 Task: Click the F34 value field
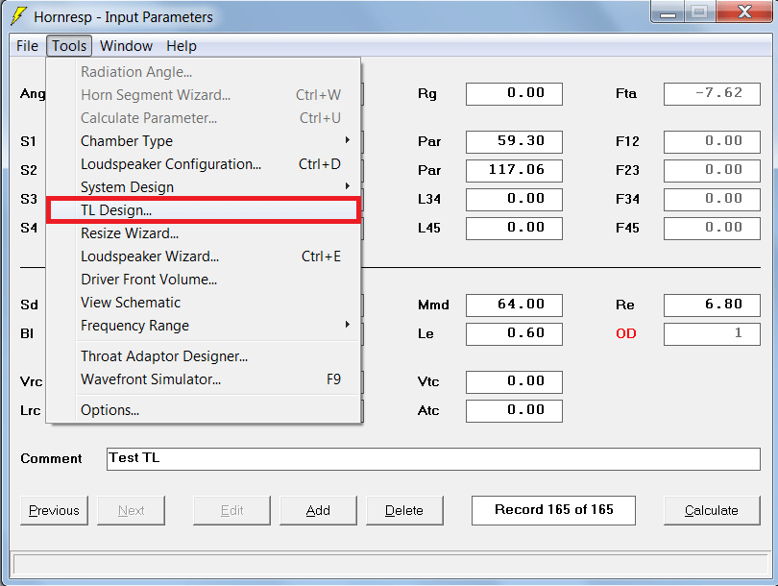coord(712,200)
